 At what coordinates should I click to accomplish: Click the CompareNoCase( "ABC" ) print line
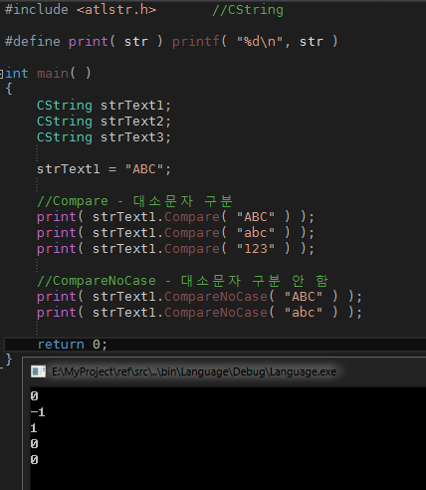click(x=199, y=297)
